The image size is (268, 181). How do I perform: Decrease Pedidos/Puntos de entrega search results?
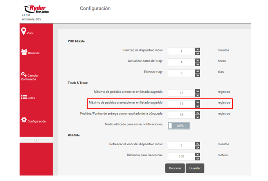pos(197,116)
